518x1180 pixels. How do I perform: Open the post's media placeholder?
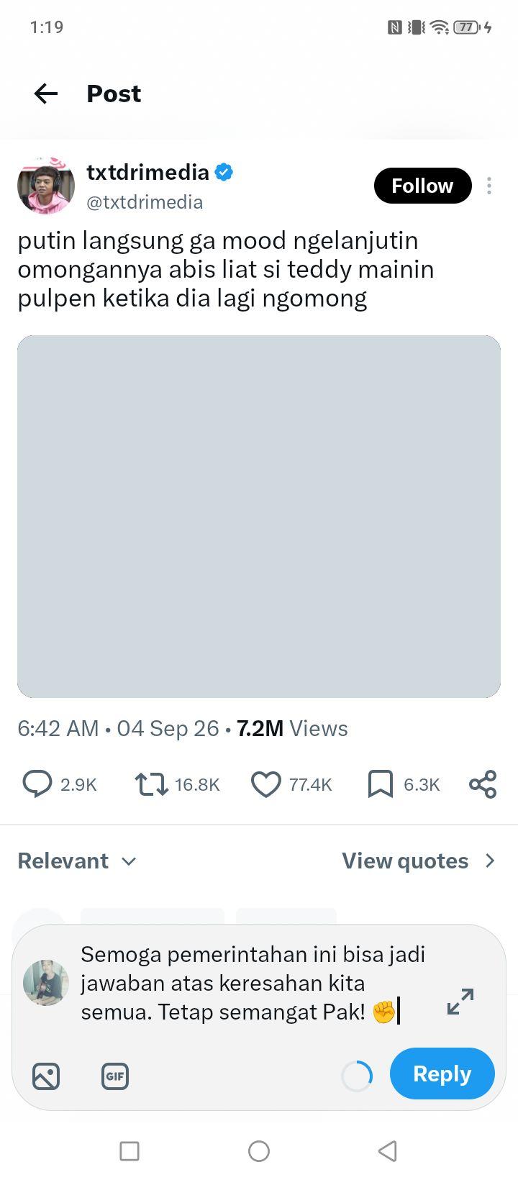(x=259, y=516)
